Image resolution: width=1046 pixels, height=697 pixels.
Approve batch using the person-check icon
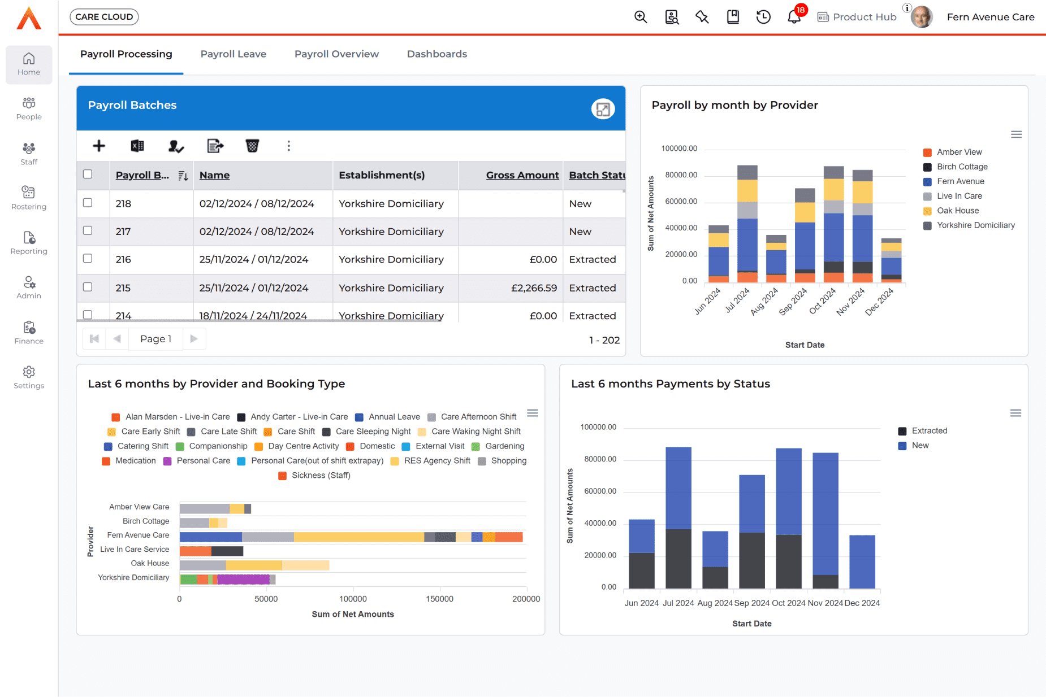coord(175,146)
